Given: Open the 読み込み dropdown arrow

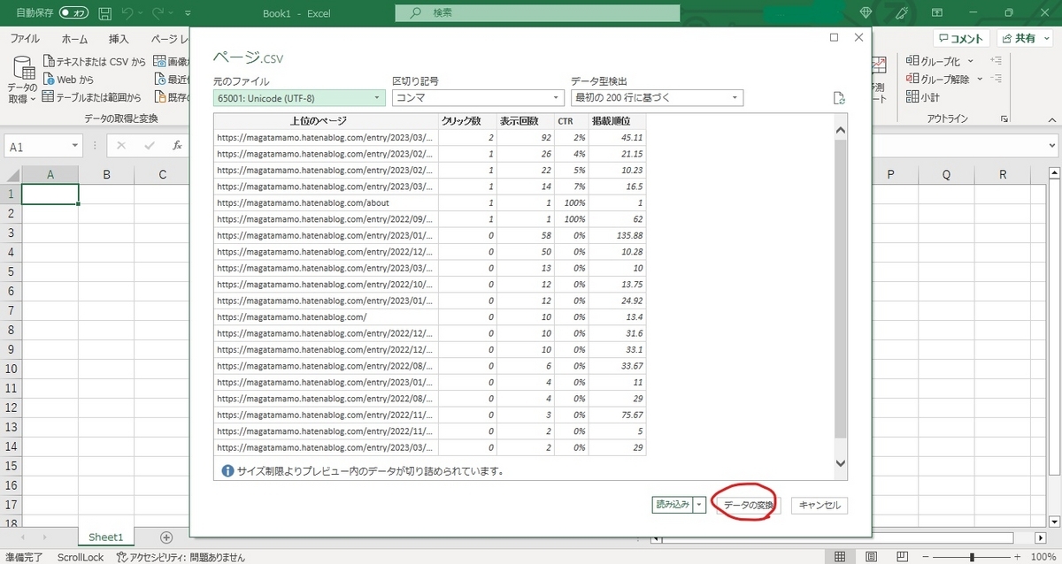Looking at the screenshot, I should point(699,505).
